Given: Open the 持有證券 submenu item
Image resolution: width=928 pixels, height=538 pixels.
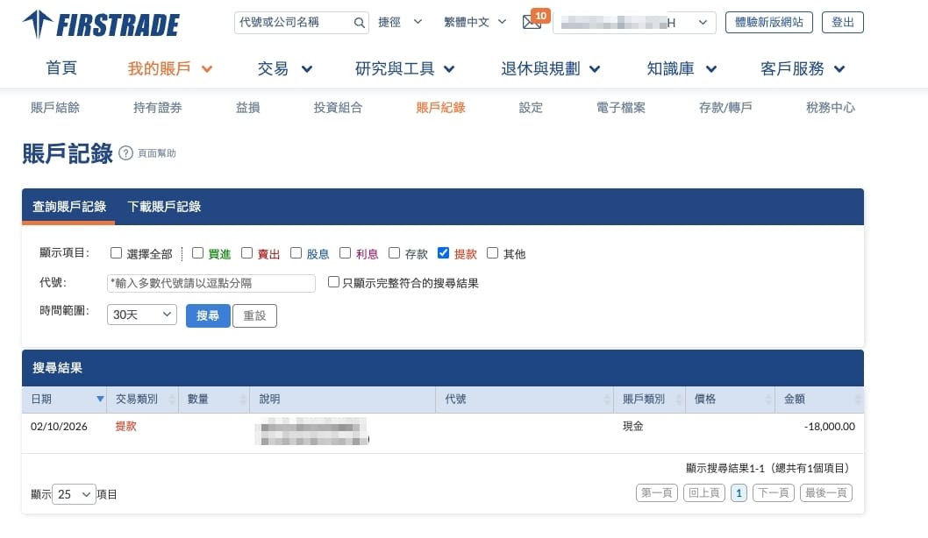Looking at the screenshot, I should click(158, 108).
